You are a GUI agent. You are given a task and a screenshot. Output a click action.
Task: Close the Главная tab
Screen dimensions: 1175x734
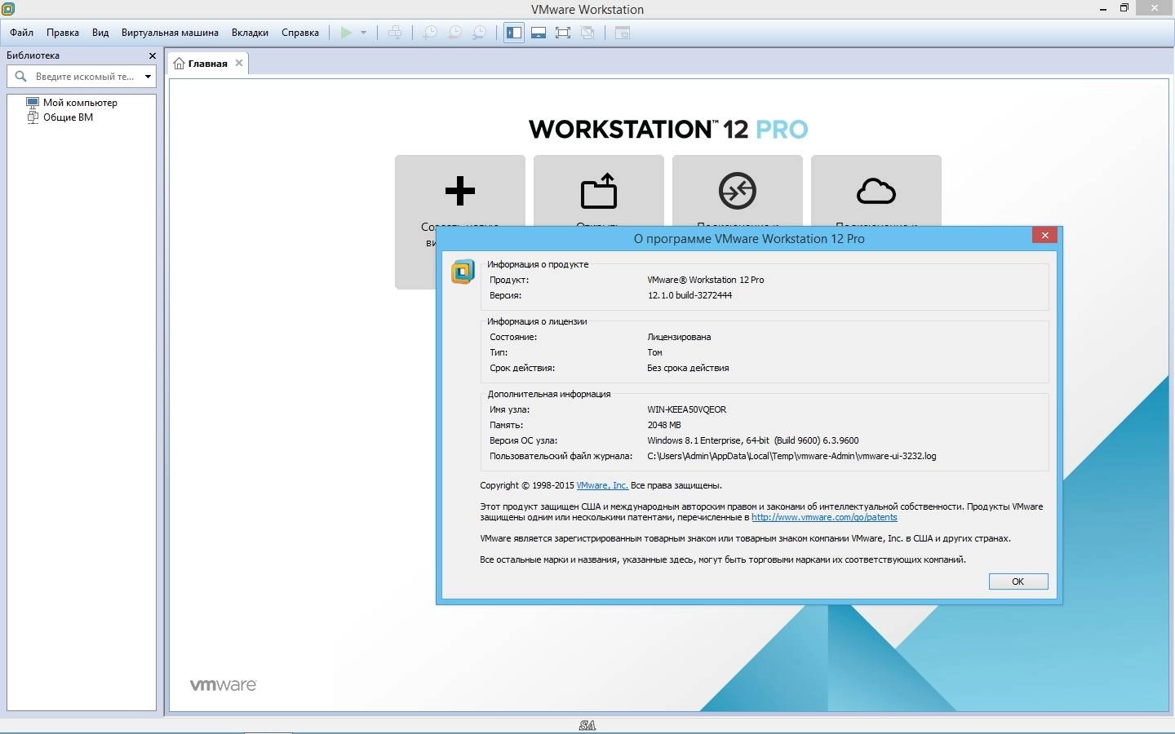pos(239,63)
